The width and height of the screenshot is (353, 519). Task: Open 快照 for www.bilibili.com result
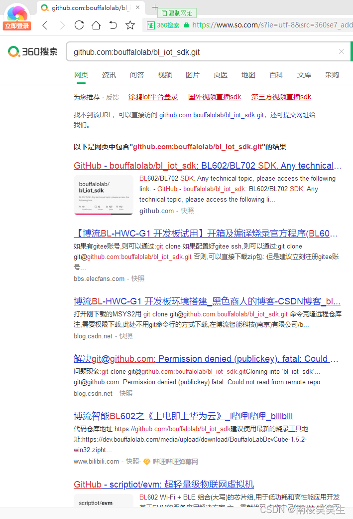click(132, 462)
